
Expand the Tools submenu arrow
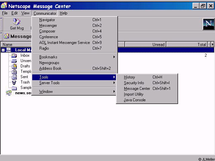pyautogui.click(x=114, y=77)
